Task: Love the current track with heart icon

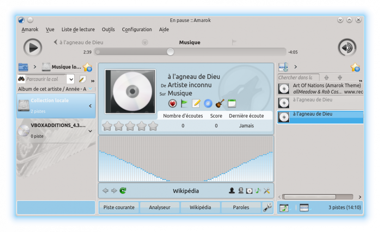Action: [173, 104]
